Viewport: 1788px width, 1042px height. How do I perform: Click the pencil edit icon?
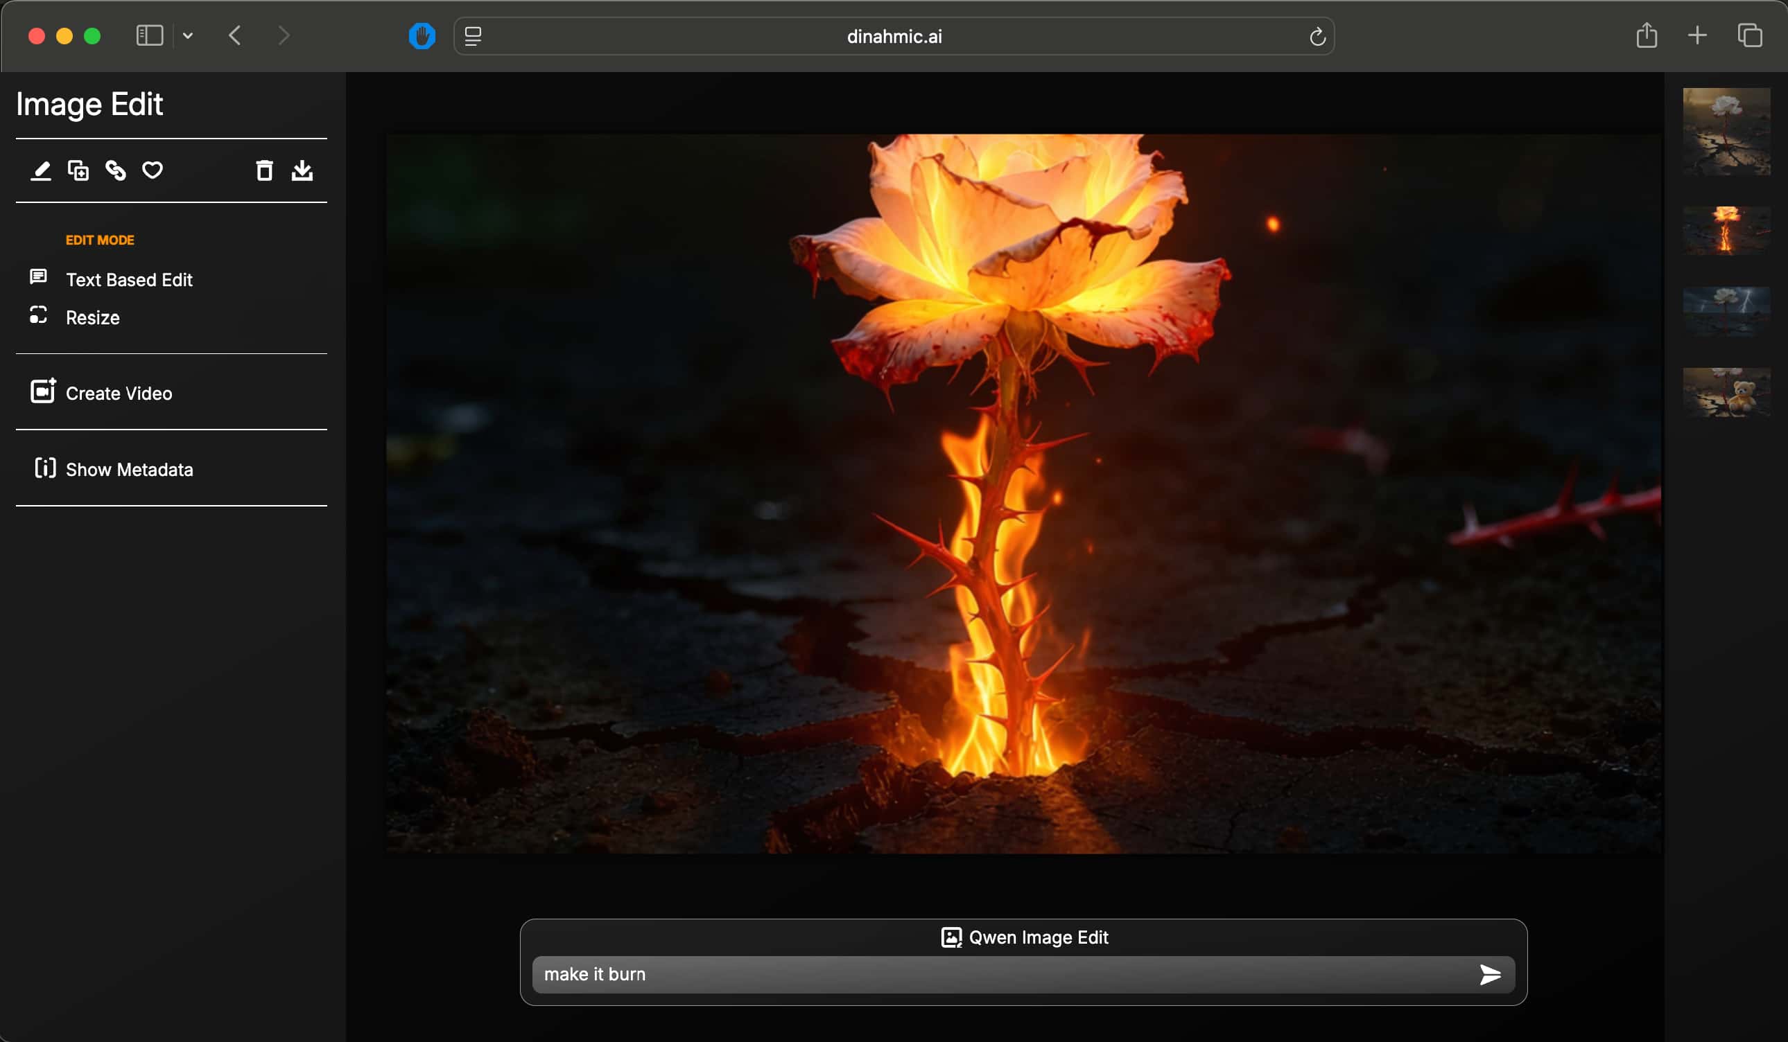coord(40,170)
